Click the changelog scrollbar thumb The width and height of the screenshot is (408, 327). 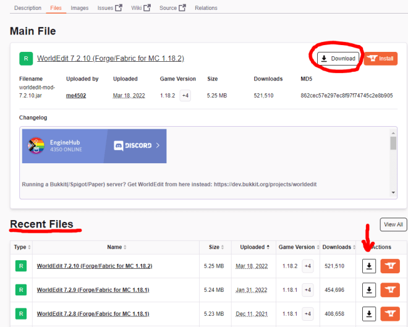(x=393, y=143)
